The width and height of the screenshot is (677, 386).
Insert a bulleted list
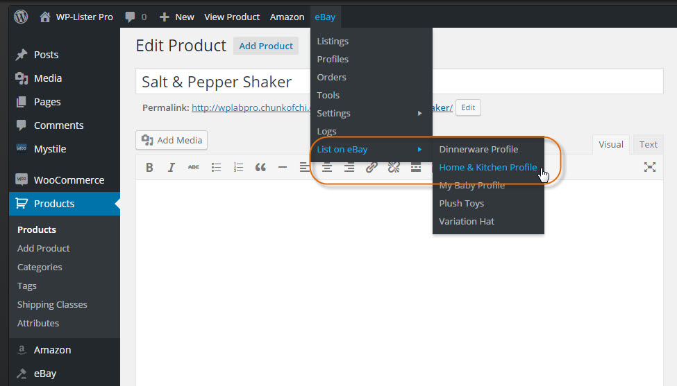216,167
